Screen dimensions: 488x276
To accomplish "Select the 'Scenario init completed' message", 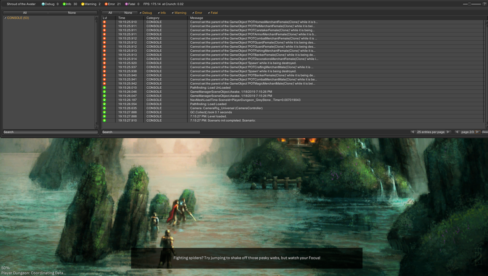I will click(223, 121).
